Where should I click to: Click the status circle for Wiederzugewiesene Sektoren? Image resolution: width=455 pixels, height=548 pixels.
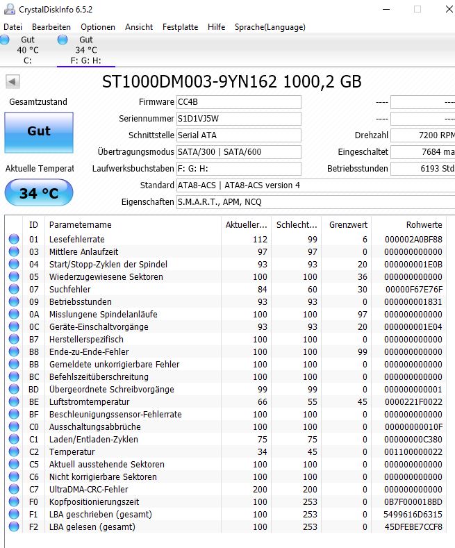[14, 277]
